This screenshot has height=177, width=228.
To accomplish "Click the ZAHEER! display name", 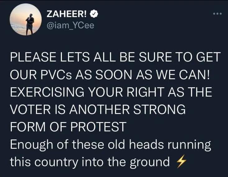I will point(67,14).
